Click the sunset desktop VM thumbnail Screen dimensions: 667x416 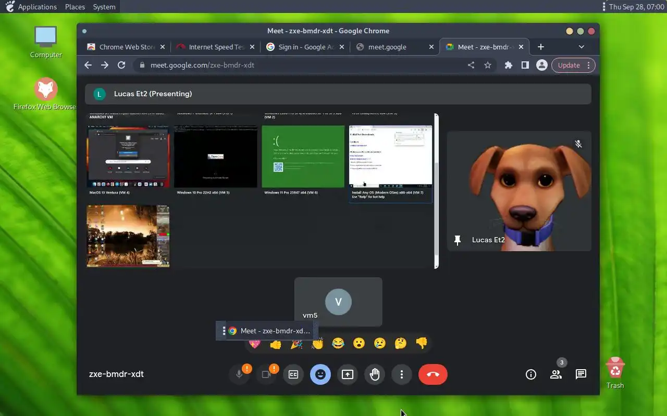click(128, 236)
